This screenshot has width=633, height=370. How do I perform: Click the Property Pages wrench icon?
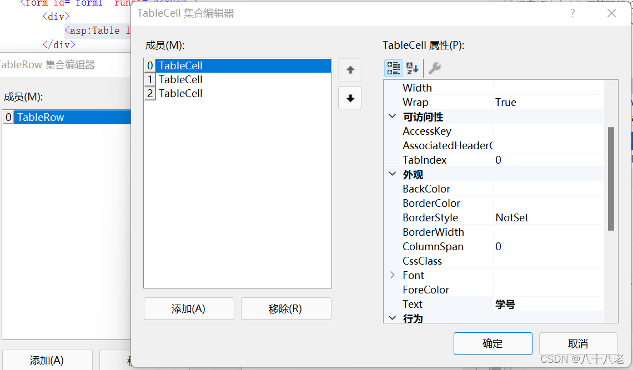click(434, 68)
